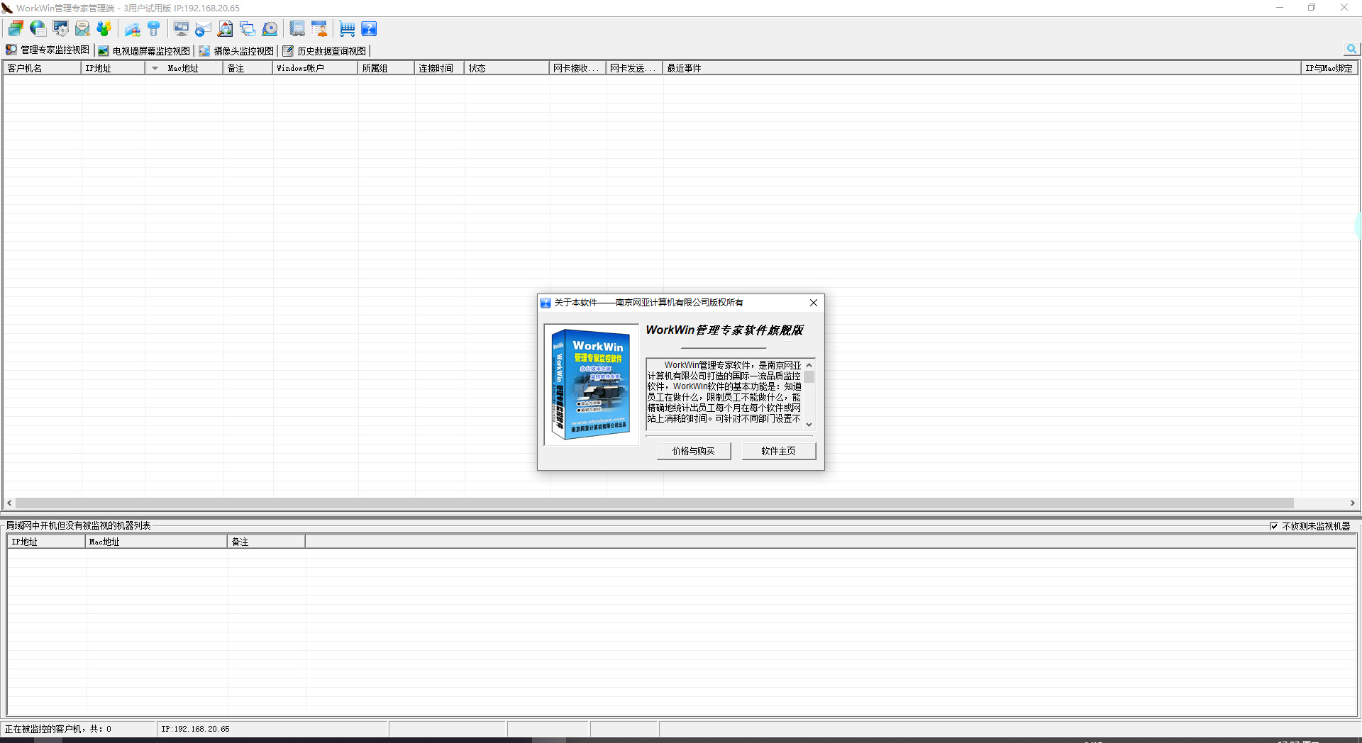Image resolution: width=1362 pixels, height=743 pixels.
Task: Click the 状态 column header
Action: [507, 68]
